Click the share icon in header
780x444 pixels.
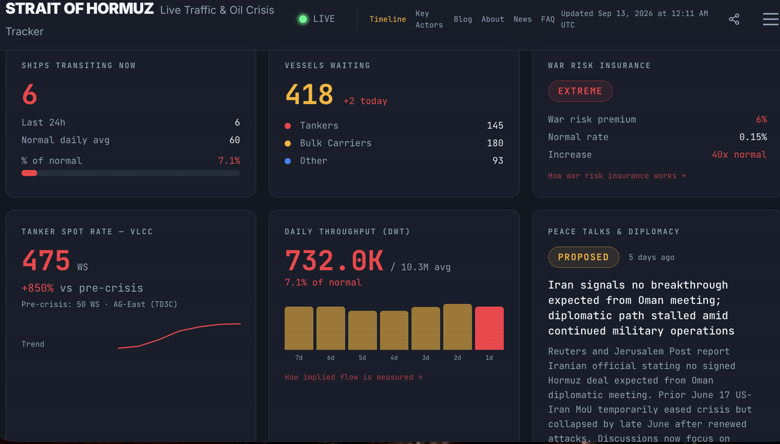[x=734, y=19]
